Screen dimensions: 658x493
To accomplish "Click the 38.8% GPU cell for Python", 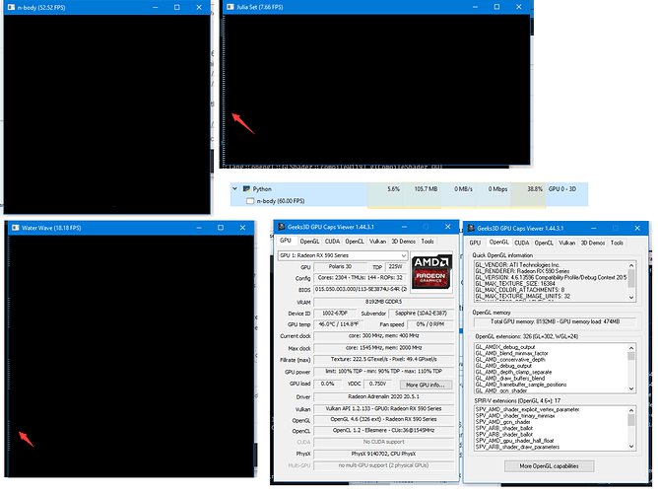I will 528,189.
